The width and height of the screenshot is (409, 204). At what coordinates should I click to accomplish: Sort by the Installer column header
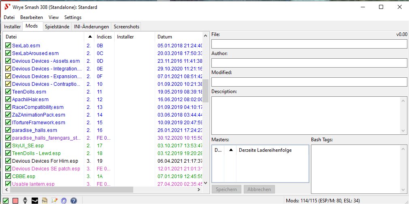click(134, 37)
